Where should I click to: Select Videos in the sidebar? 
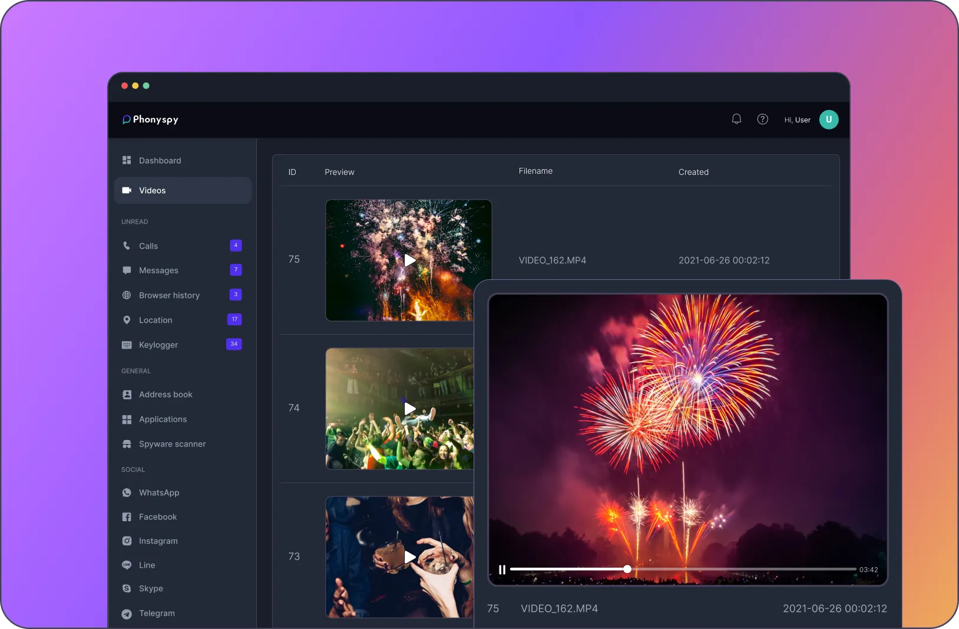click(153, 190)
